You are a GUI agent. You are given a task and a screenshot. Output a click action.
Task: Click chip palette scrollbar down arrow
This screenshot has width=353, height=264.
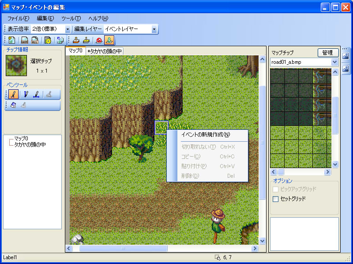coord(335,164)
